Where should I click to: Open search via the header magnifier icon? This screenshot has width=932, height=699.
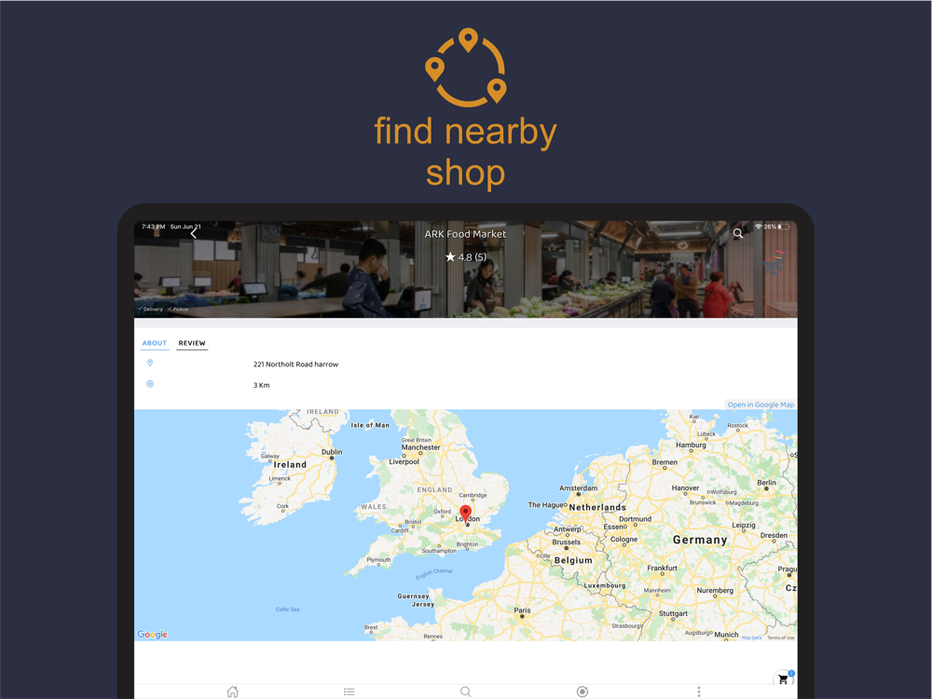pyautogui.click(x=737, y=234)
